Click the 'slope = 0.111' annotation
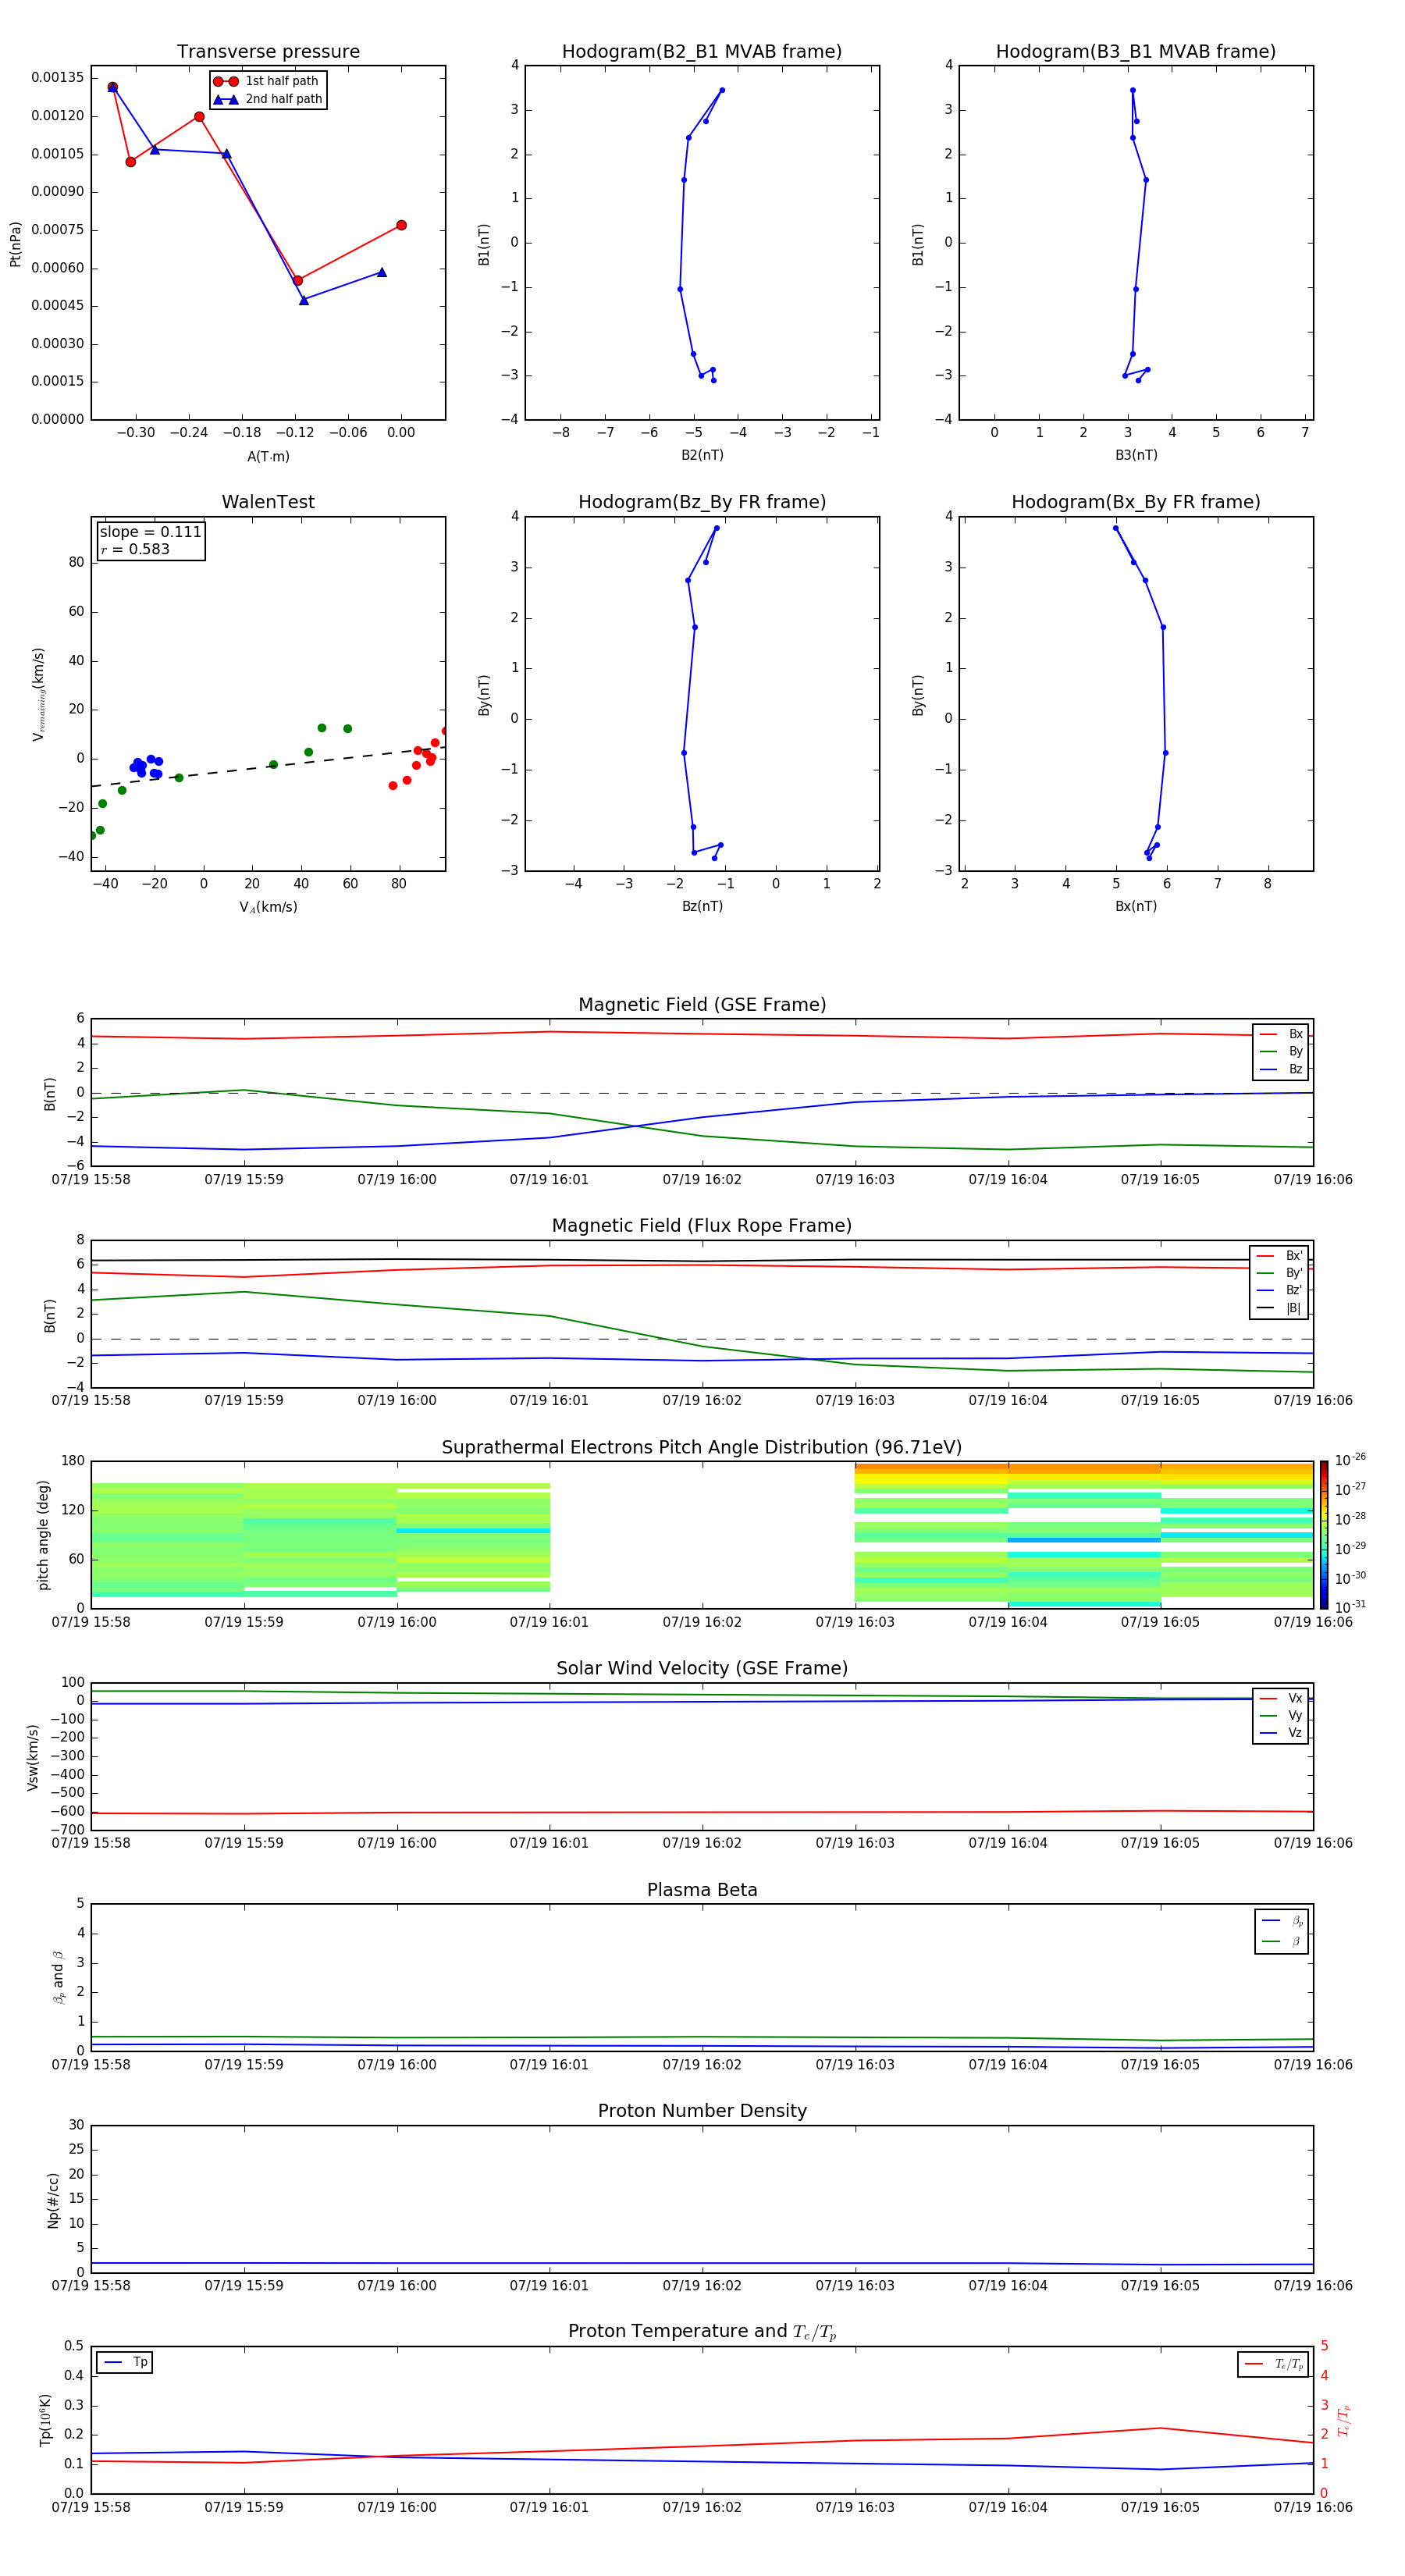This screenshot has height=2576, width=1405. pyautogui.click(x=151, y=532)
